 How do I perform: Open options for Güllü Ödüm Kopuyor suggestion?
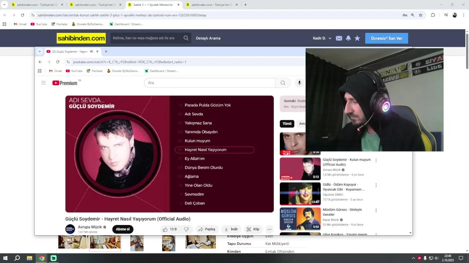point(376,185)
